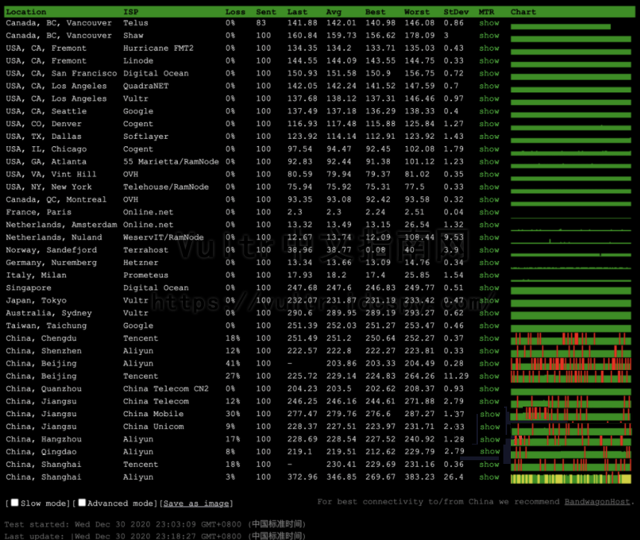Click 'show' for Shanghai Tencent row
This screenshot has width=640, height=540.
coord(489,465)
